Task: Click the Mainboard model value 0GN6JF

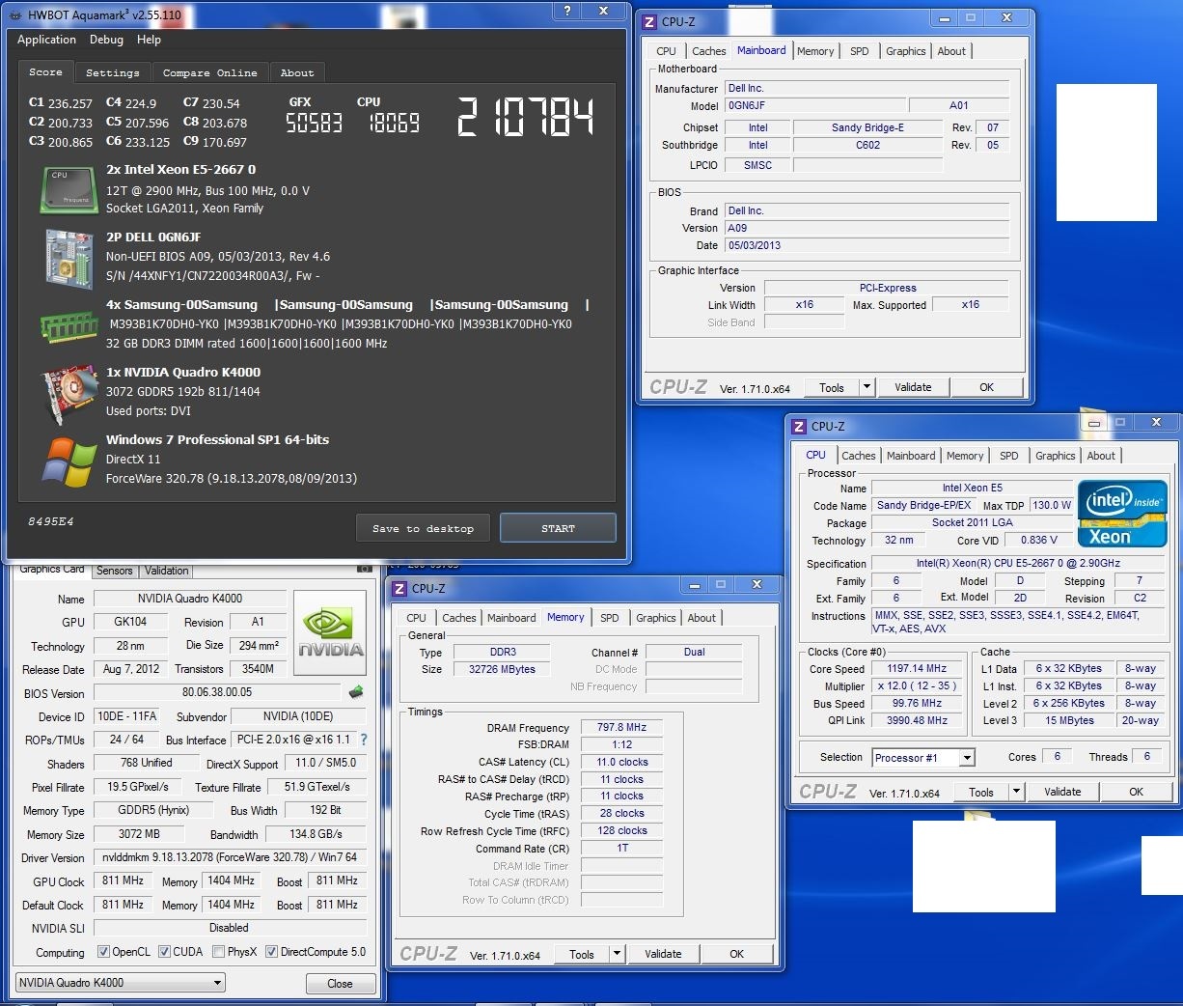Action: click(x=815, y=105)
